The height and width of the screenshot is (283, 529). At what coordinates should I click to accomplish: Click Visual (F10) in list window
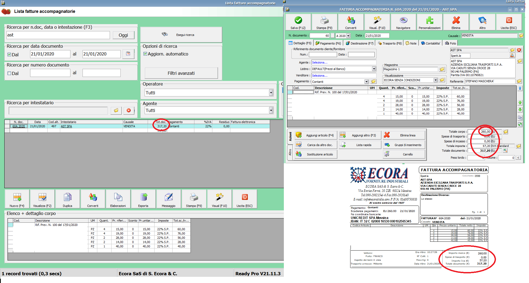tap(219, 199)
